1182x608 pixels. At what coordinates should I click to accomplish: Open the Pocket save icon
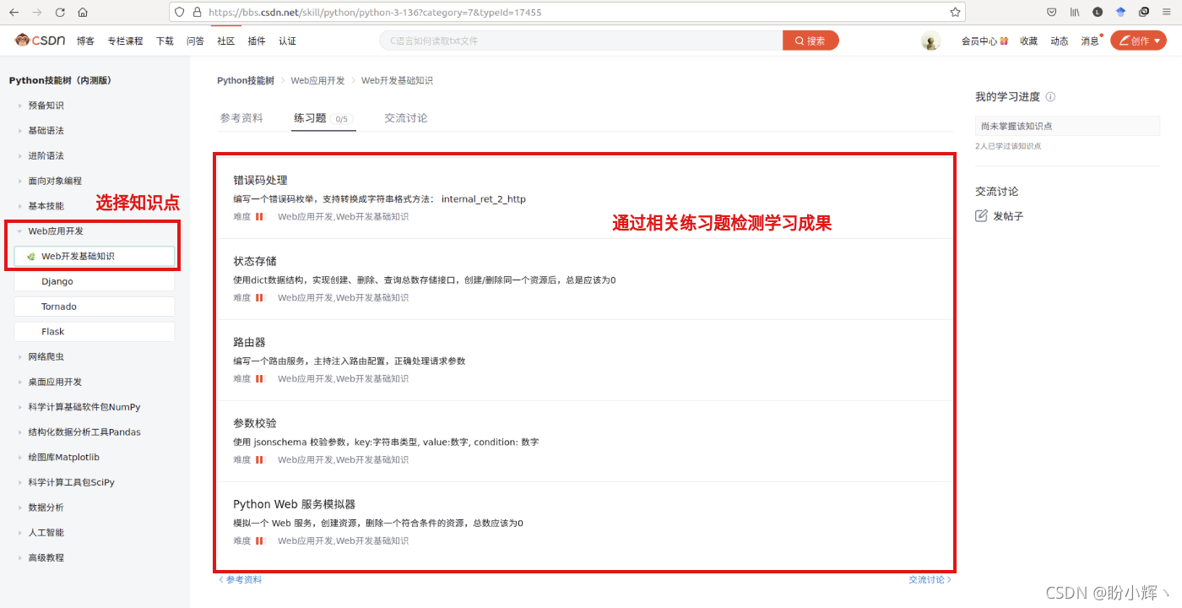pyautogui.click(x=1052, y=13)
